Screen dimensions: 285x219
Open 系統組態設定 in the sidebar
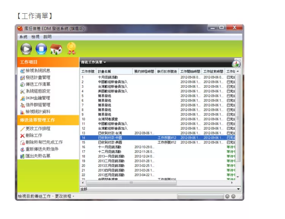(x=37, y=91)
